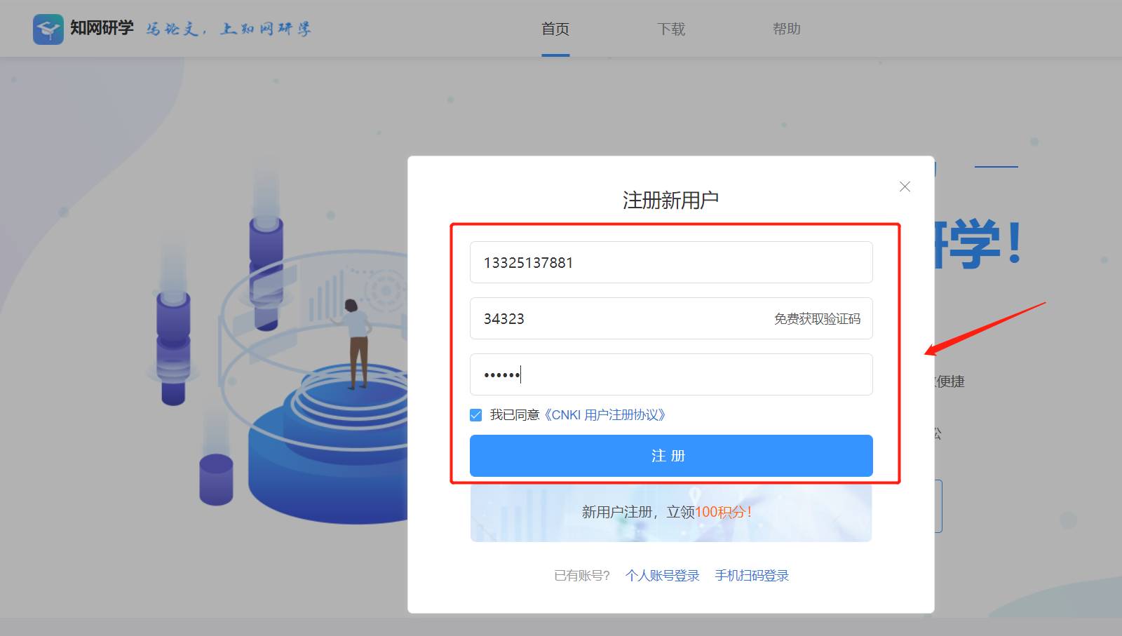Select the 手机扫码登录 link
The width and height of the screenshot is (1122, 636).
coord(752,576)
